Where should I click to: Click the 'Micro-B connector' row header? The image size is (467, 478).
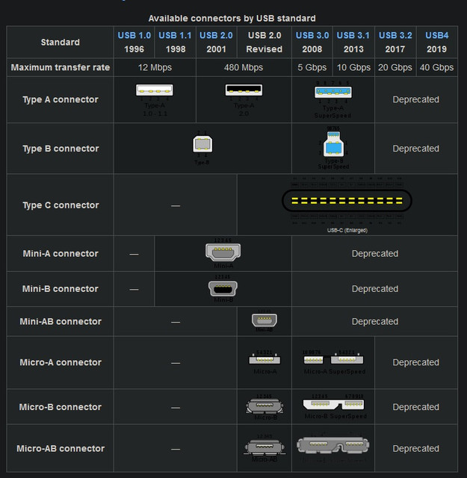click(x=60, y=407)
